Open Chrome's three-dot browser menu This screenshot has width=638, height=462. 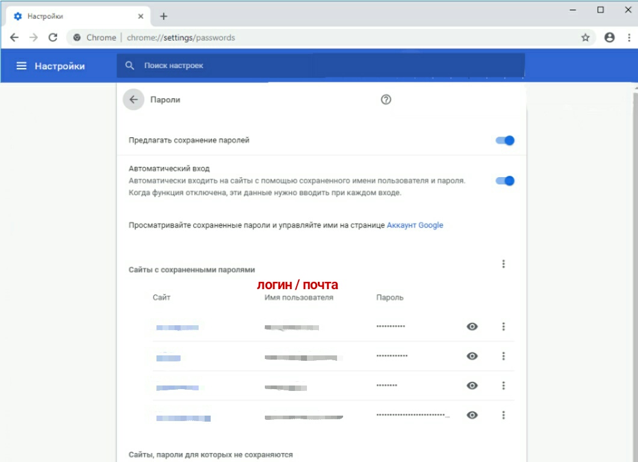(629, 37)
